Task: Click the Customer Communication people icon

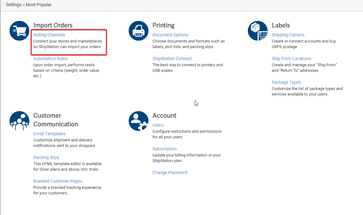Action: click(19, 121)
